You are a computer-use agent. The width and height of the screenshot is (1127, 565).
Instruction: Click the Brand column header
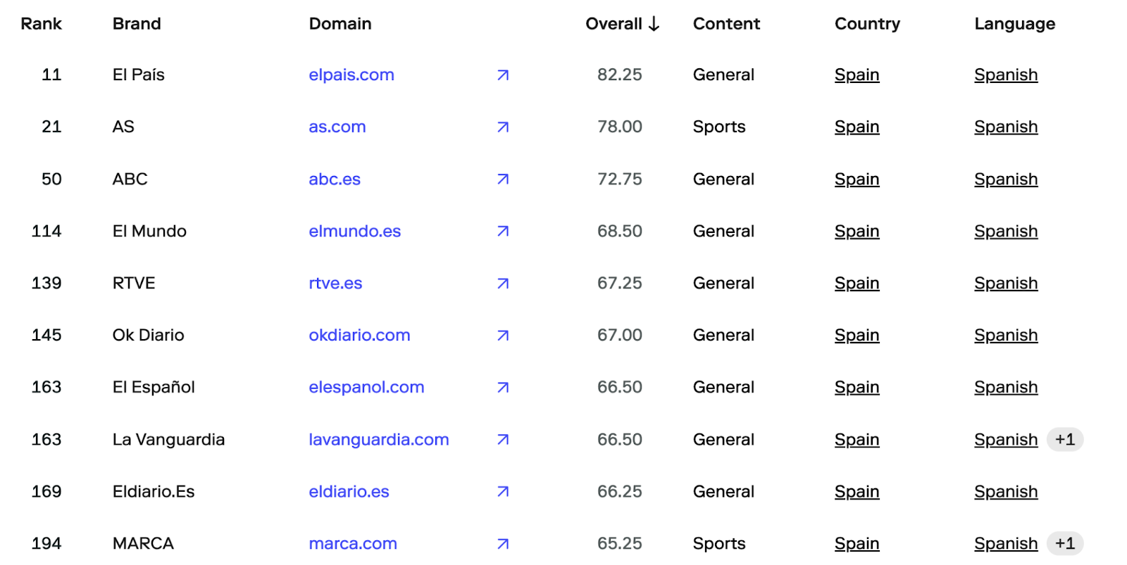(137, 24)
